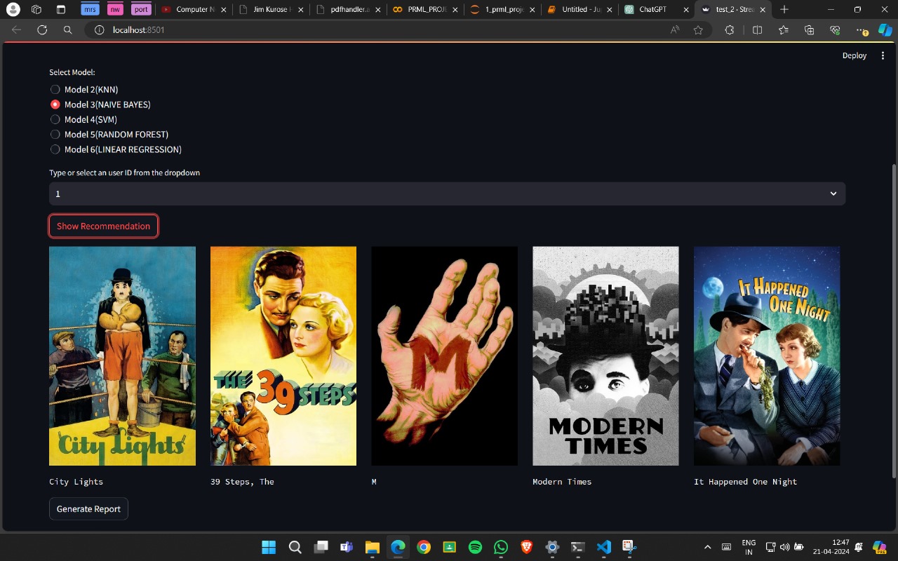Image resolution: width=898 pixels, height=561 pixels.
Task: Click the Generate Report button
Action: point(88,508)
